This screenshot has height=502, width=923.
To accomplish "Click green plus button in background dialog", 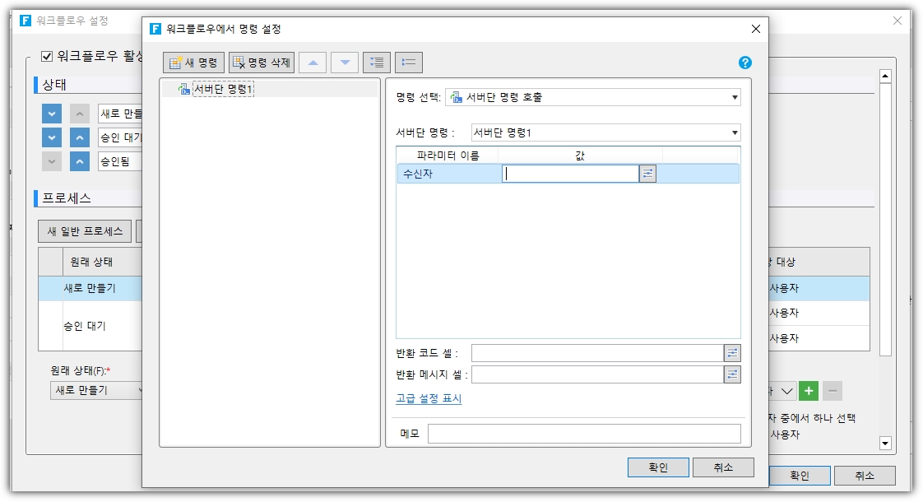I will click(x=809, y=391).
